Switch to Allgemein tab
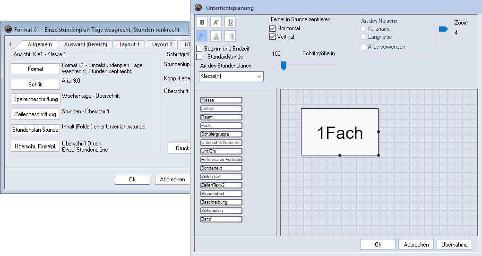The width and height of the screenshot is (482, 256). pos(40,44)
